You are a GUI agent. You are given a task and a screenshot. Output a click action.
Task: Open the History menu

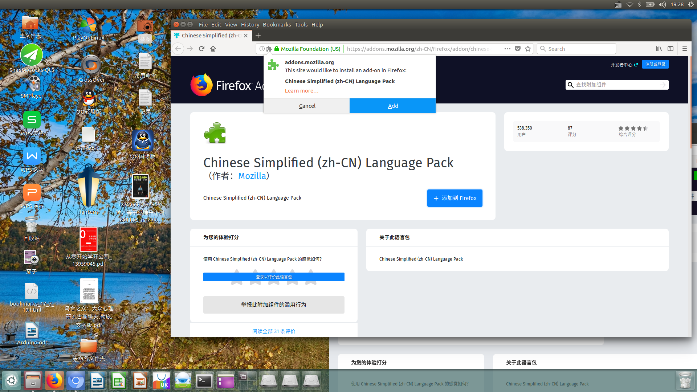point(250,25)
